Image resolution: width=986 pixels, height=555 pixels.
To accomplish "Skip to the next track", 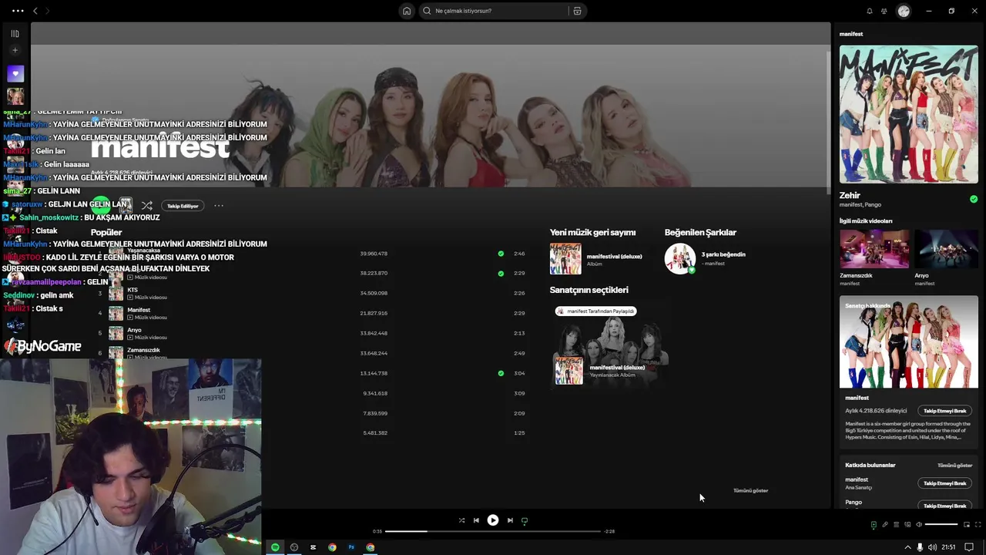I will click(510, 520).
